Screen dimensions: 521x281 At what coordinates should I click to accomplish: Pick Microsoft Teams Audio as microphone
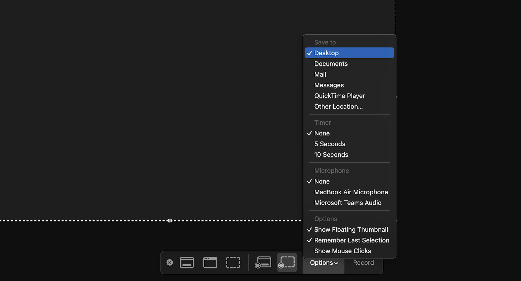[348, 203]
